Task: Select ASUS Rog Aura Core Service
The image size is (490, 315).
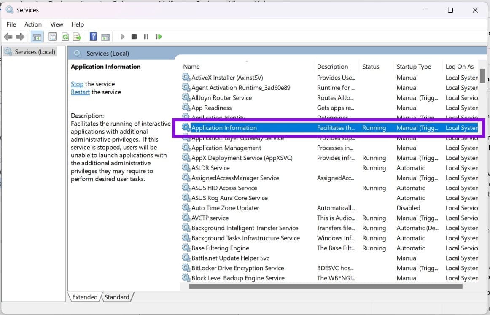Action: (x=329, y=198)
